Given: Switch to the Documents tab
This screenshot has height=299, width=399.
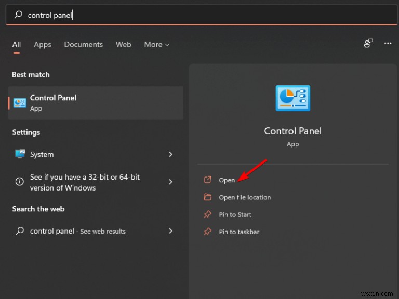Looking at the screenshot, I should pyautogui.click(x=84, y=45).
